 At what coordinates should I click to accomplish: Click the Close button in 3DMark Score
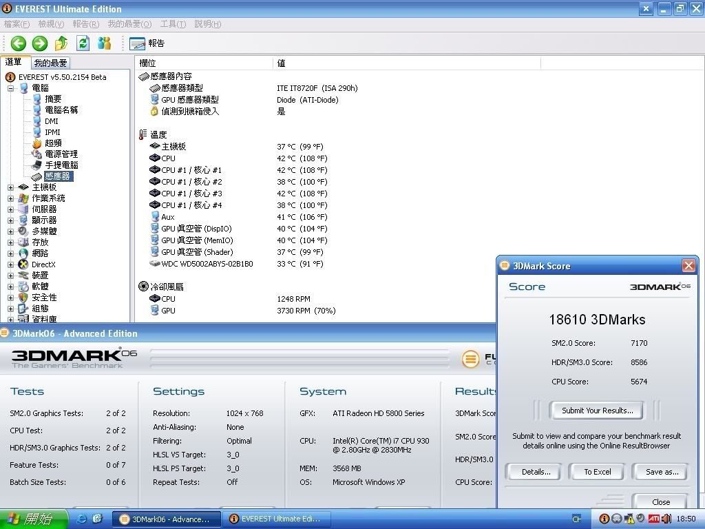click(x=660, y=501)
